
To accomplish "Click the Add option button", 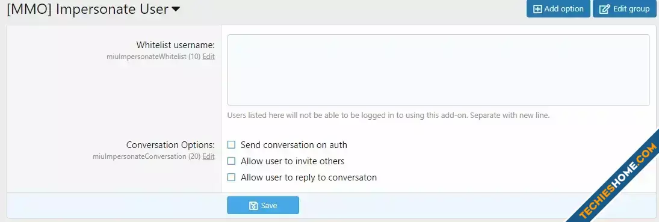I will (x=558, y=9).
